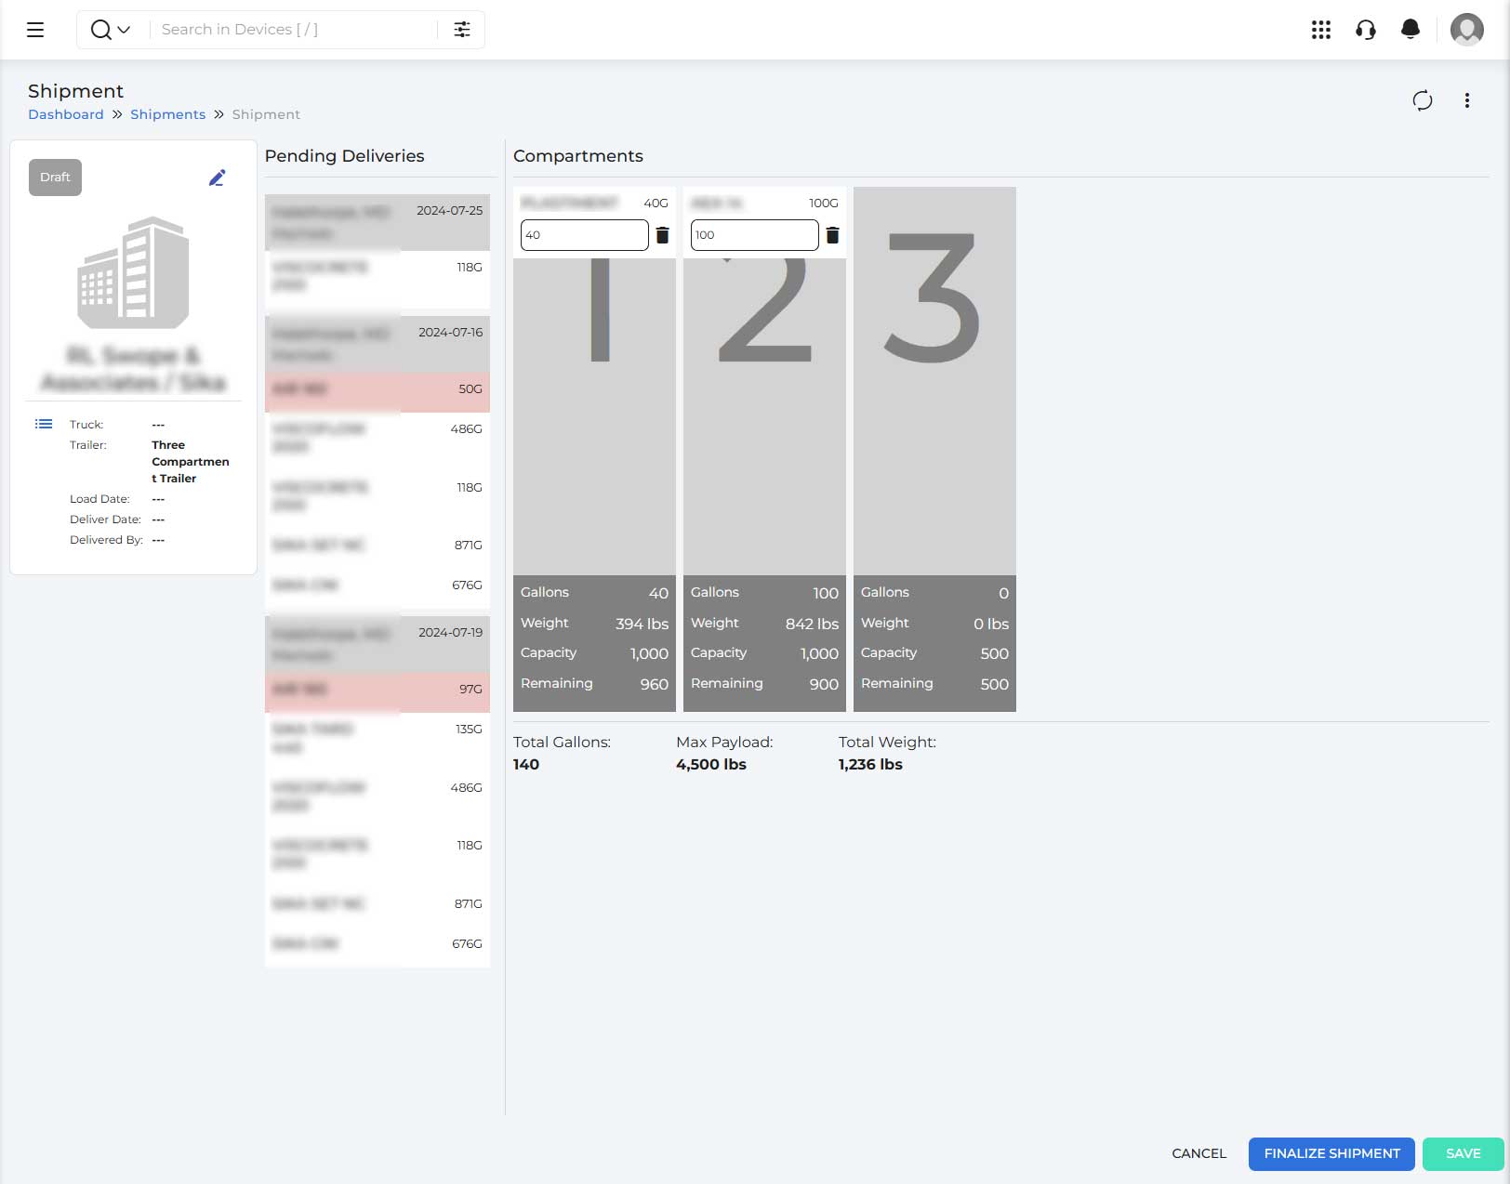This screenshot has height=1184, width=1510.
Task: Click the company building placeholder image
Action: pyautogui.click(x=133, y=272)
